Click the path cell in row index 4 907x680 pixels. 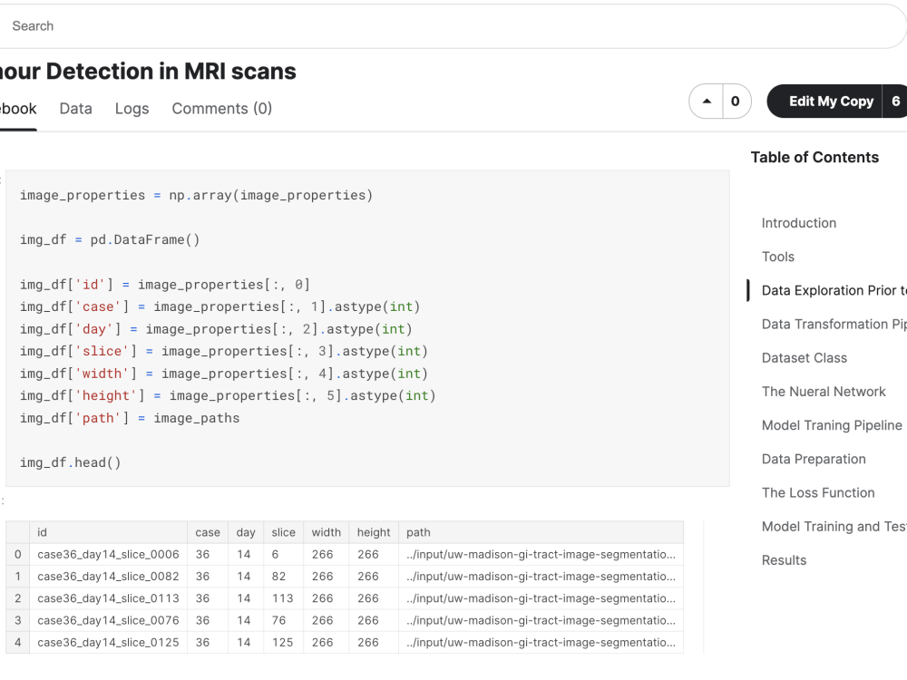541,643
